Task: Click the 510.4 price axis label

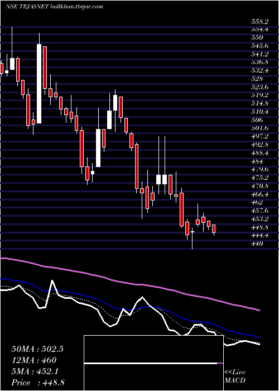Action: click(259, 112)
